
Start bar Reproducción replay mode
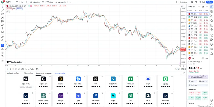click(x=61, y=2)
